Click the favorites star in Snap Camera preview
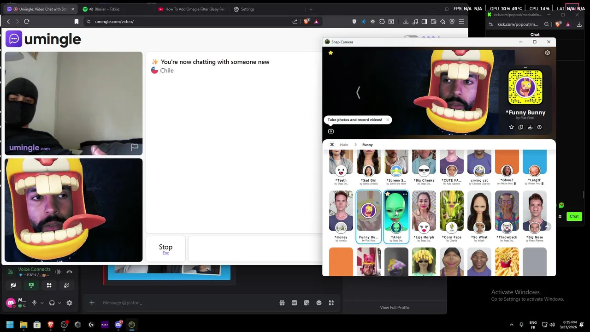 (330, 53)
